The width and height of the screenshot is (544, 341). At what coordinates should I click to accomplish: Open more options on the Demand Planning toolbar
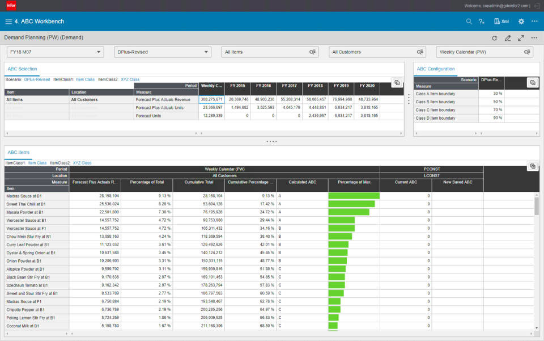click(x=534, y=37)
